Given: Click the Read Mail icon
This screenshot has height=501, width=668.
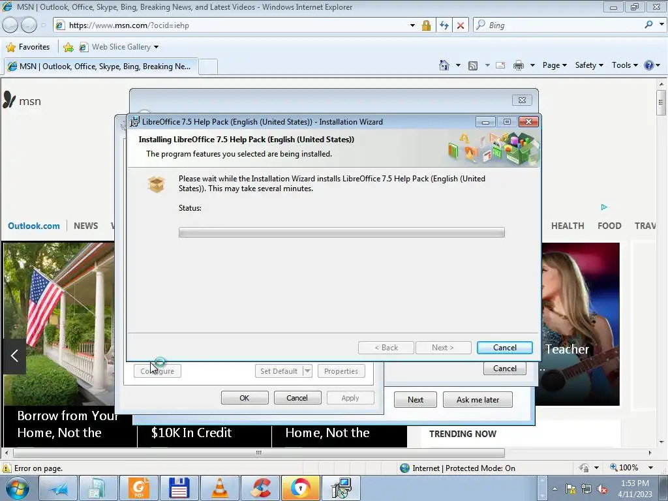Looking at the screenshot, I should pos(500,65).
